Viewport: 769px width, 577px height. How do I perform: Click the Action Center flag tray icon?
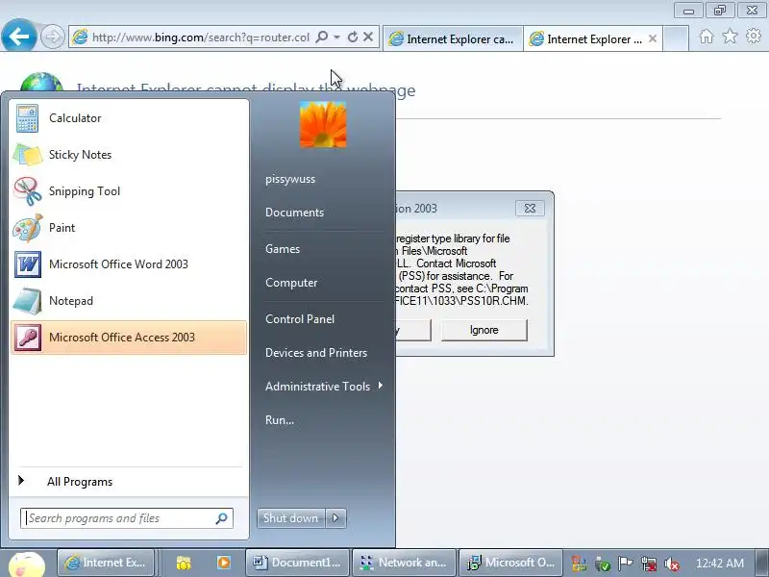point(625,564)
